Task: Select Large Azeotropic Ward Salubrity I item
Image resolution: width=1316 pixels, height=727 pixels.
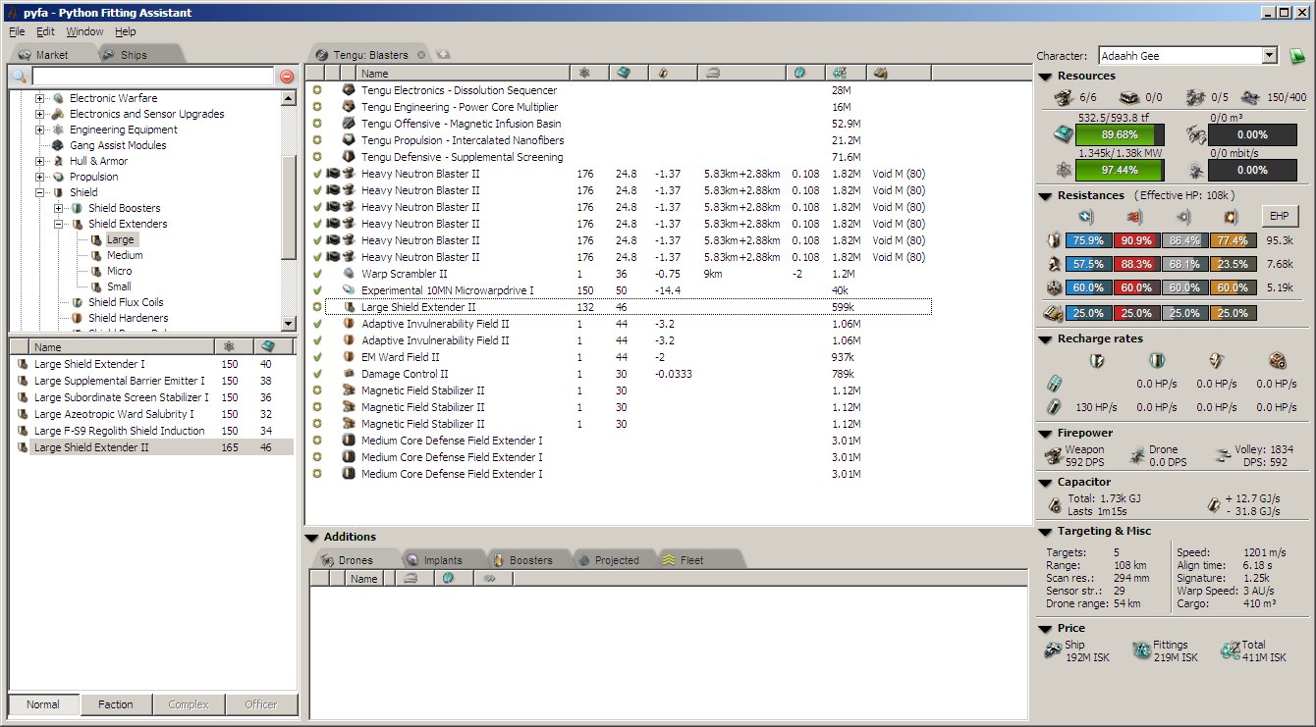Action: point(114,414)
